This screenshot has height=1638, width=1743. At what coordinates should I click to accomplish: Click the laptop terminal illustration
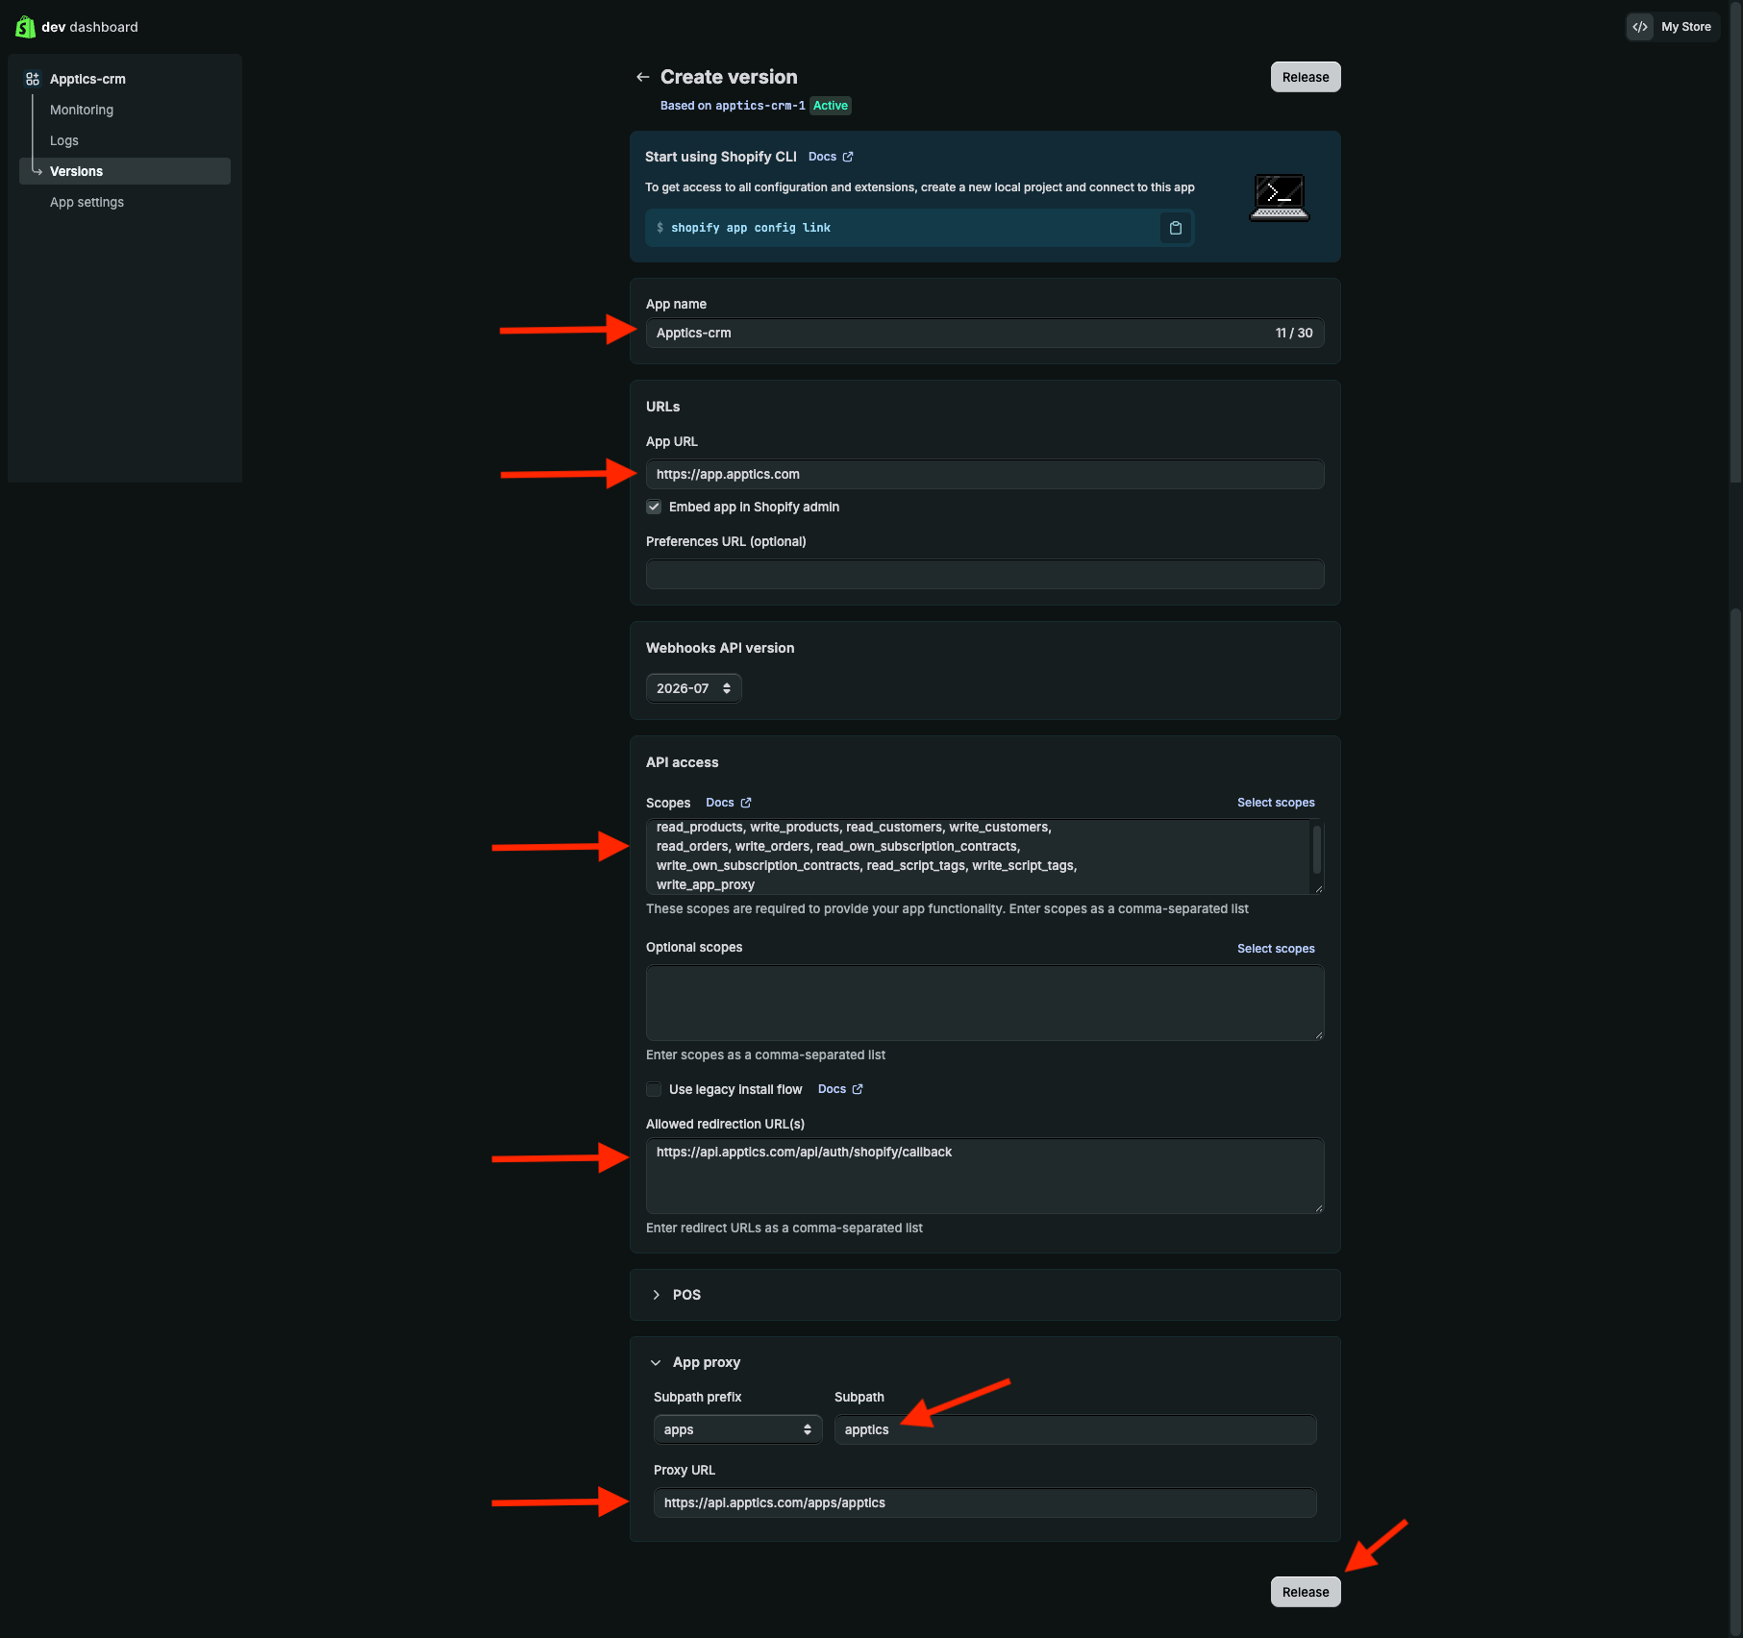click(1280, 197)
